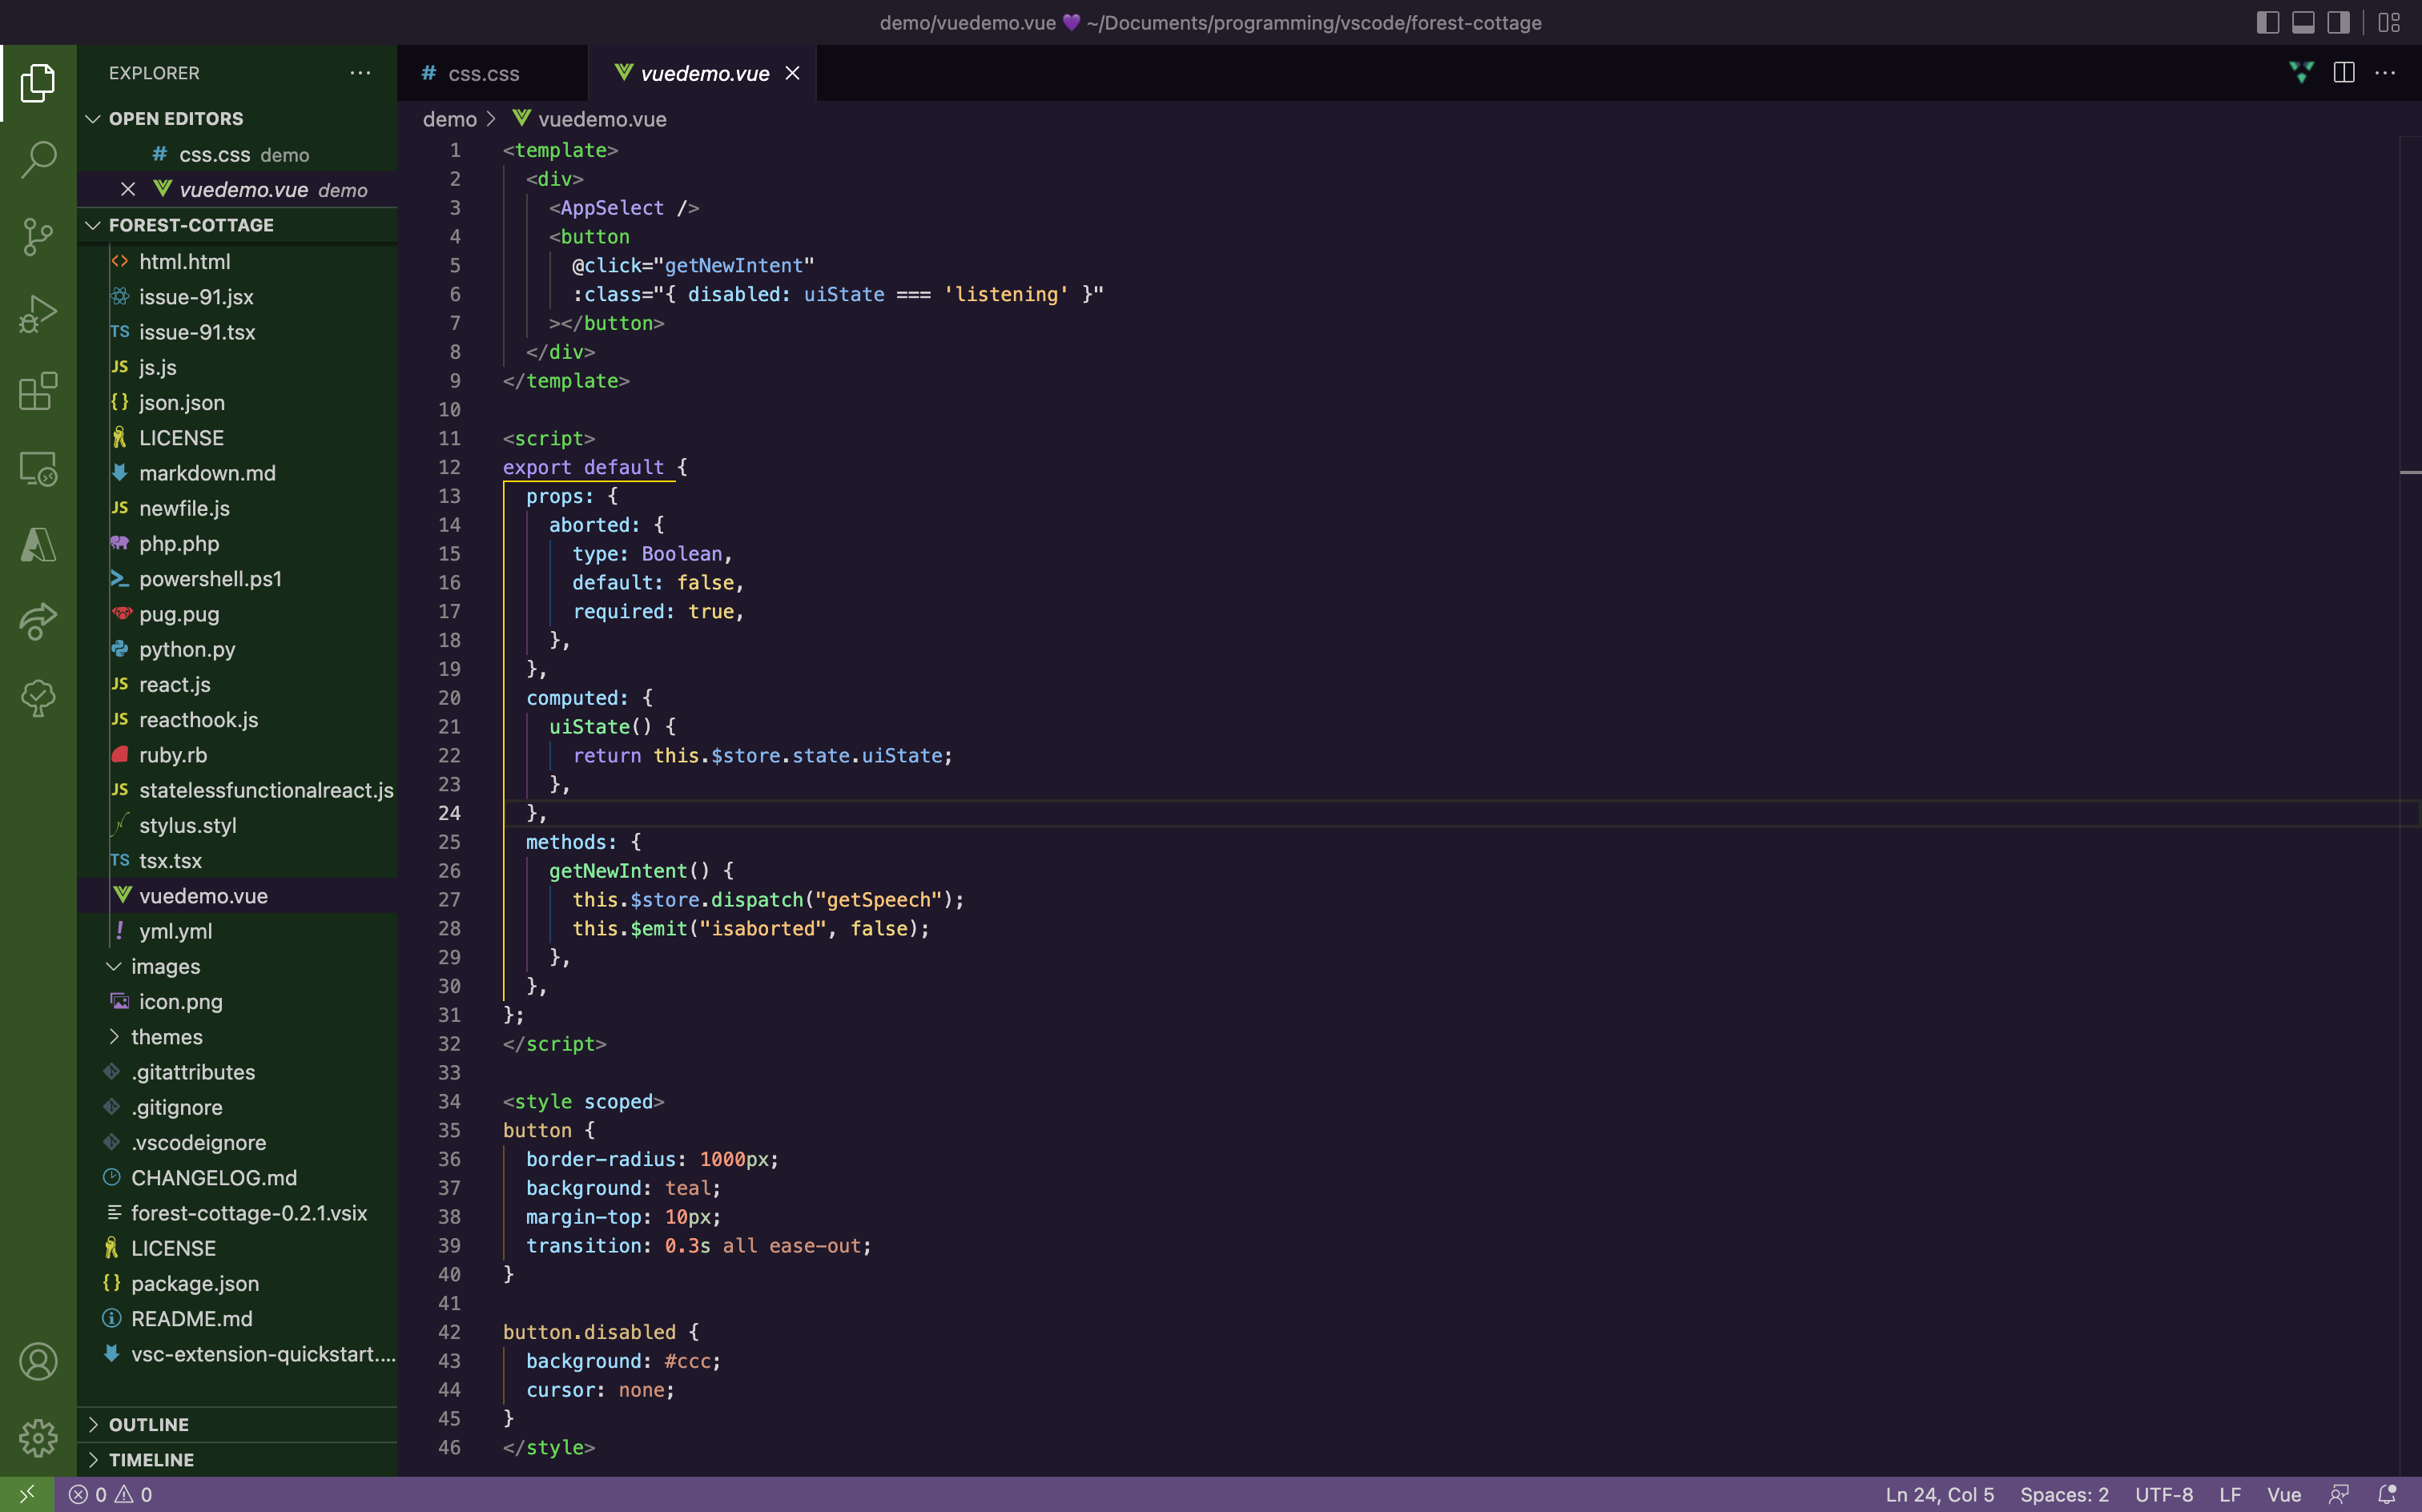Collapse the FOREST-COTTAGE folder section

pos(237,225)
